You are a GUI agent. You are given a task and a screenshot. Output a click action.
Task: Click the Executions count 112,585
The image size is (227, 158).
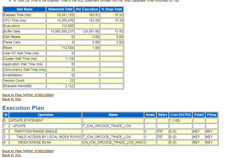pyautogui.click(x=60, y=26)
